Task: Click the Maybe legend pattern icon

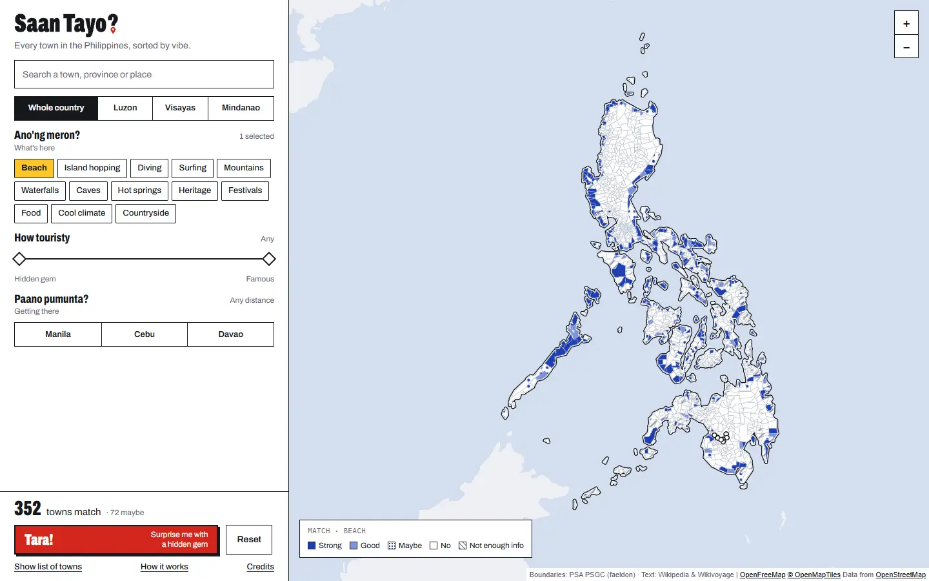Action: [x=392, y=545]
